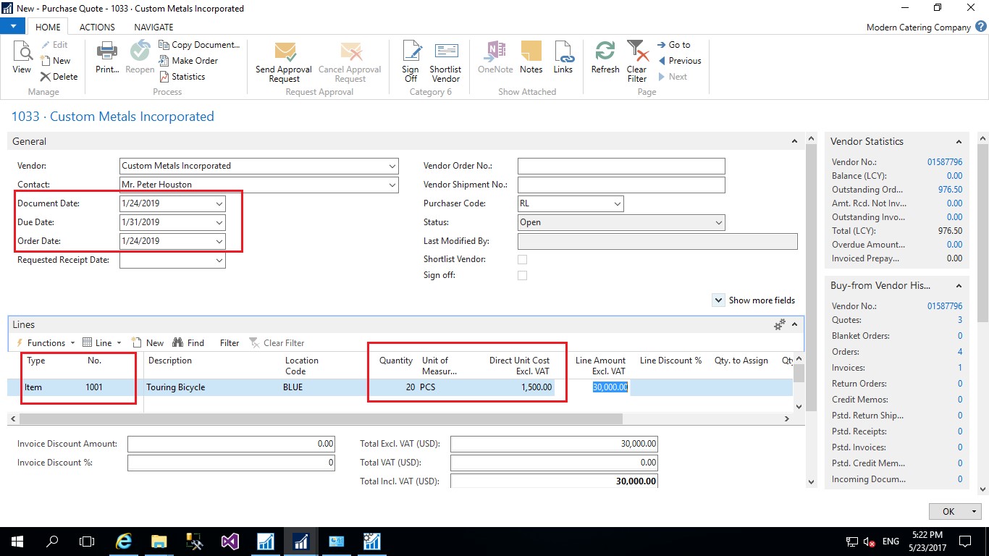Open Statistics from the Process group

tap(182, 77)
